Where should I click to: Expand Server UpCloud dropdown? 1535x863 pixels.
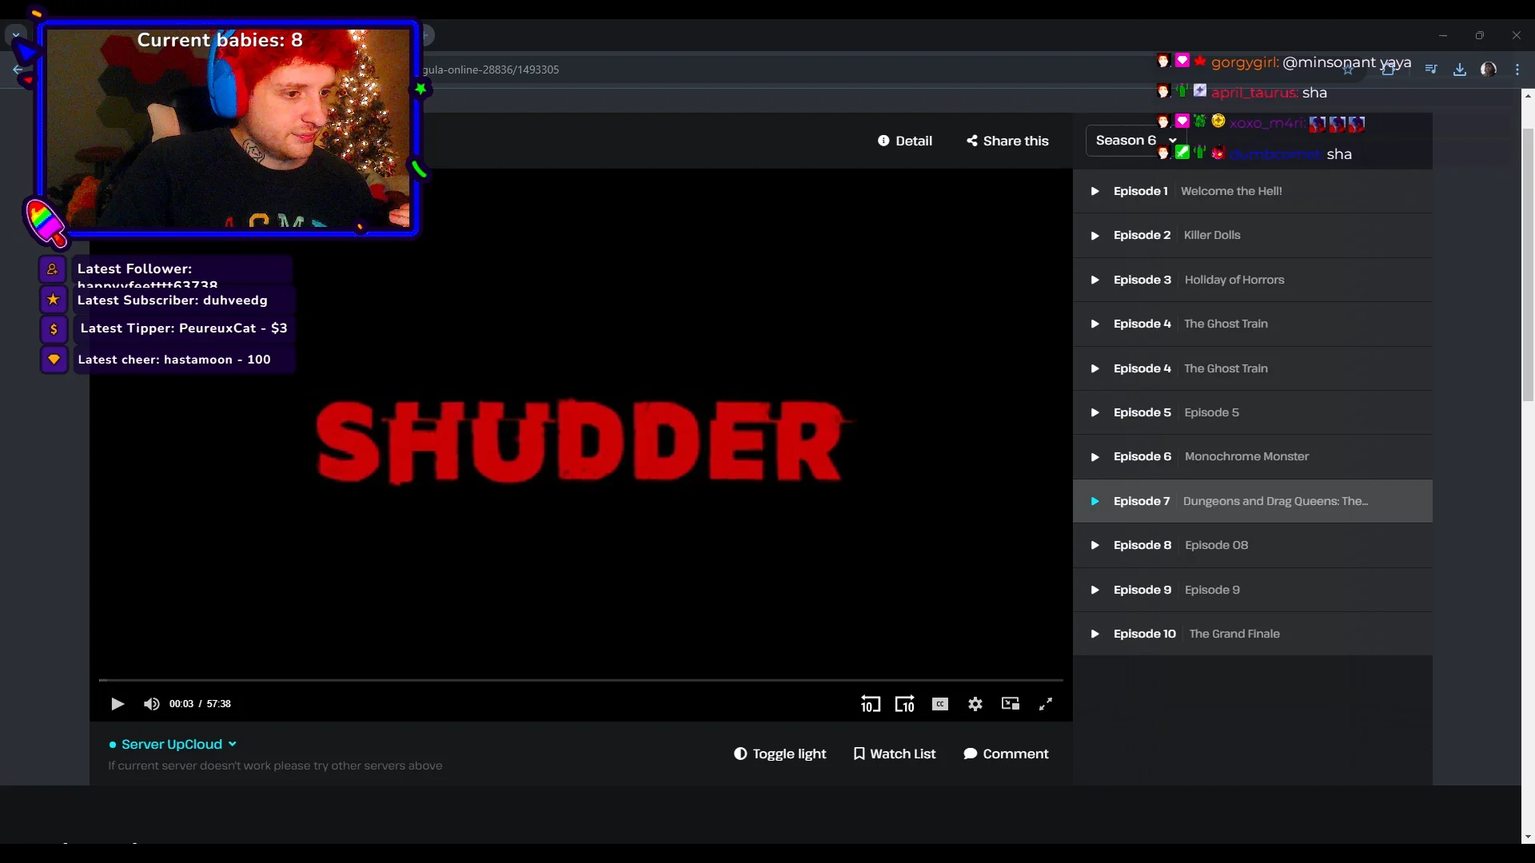tap(173, 744)
